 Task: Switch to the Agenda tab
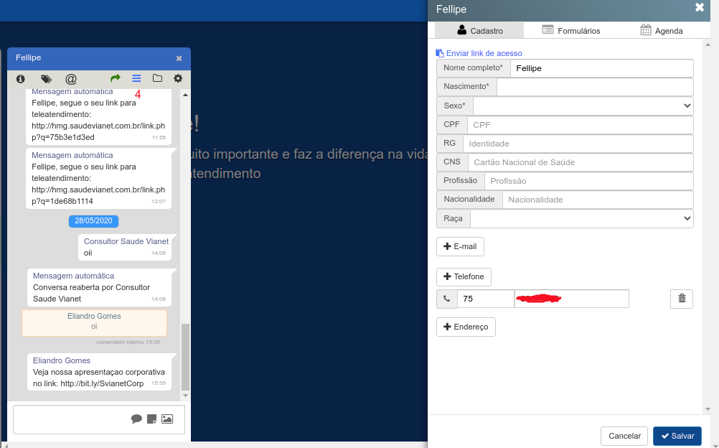click(x=661, y=30)
